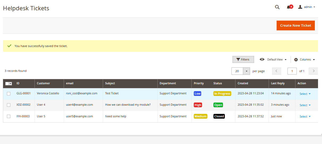
Task: Click the eye icon for Default View
Action: (x=262, y=59)
